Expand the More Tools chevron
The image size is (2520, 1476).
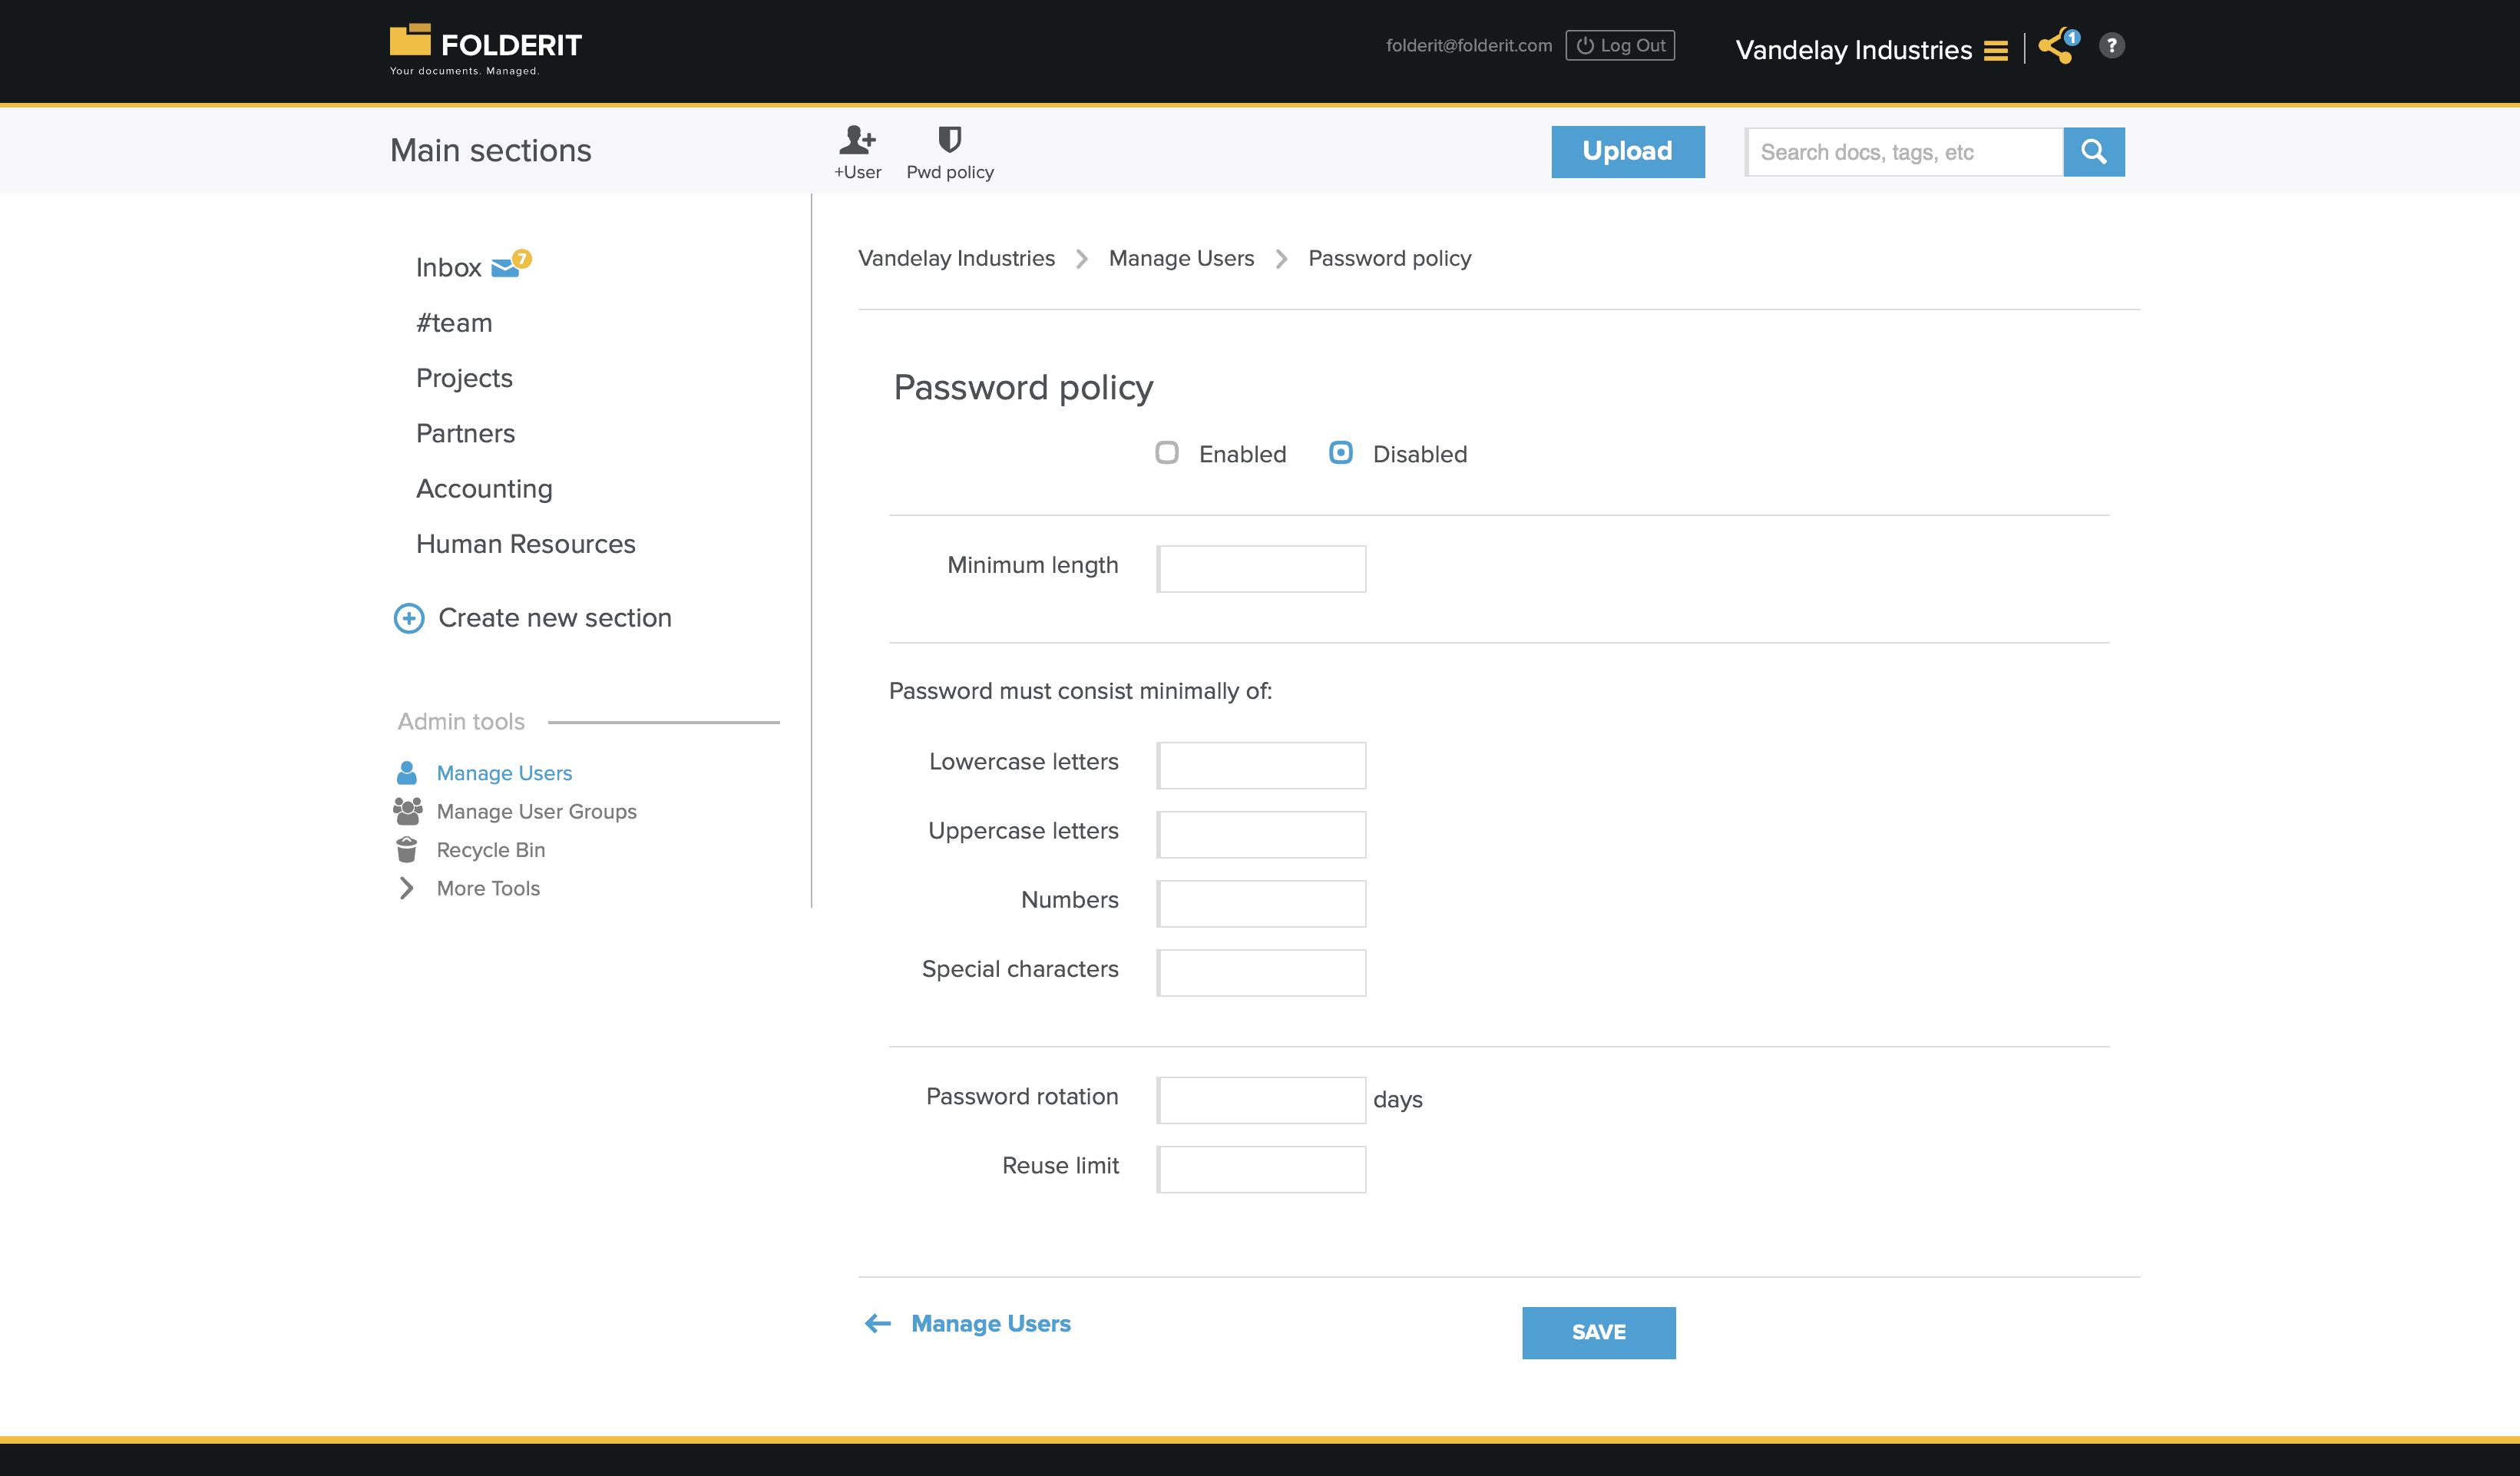tap(406, 888)
